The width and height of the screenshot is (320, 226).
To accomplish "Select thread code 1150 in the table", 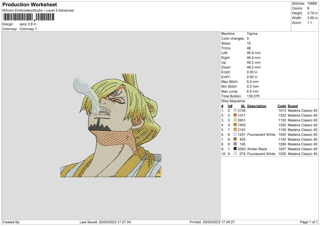I will (x=282, y=120).
